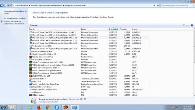Image resolution: width=195 pixels, height=110 pixels.
Task: Select Visual C++ 2012 Redistributable (x86) row
Action: pyautogui.click(x=89, y=49)
